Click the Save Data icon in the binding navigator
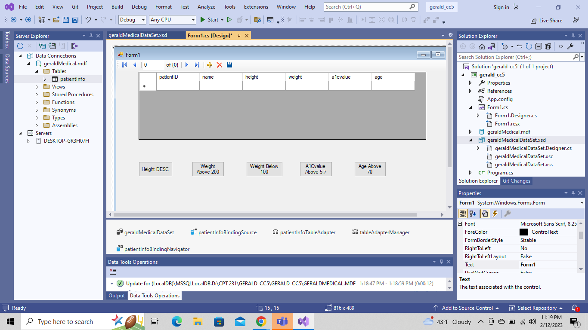The height and width of the screenshot is (330, 588). [229, 65]
